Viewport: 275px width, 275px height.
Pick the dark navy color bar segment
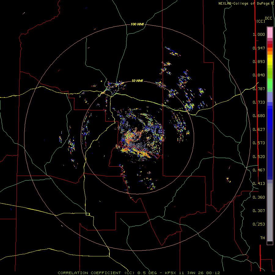coord(270,154)
